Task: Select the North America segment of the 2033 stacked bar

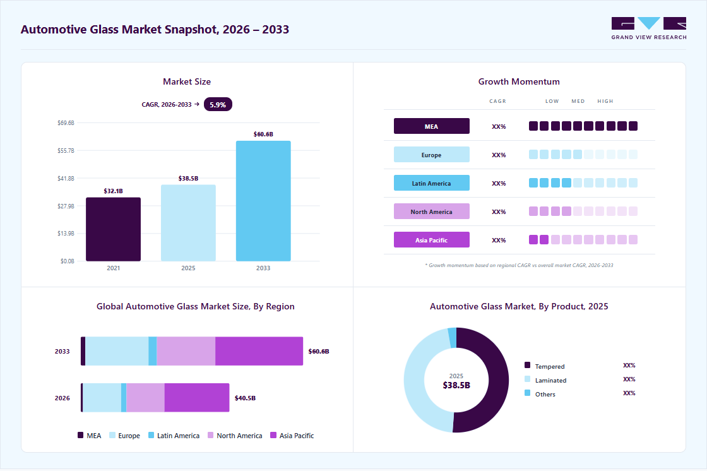Action: click(186, 351)
